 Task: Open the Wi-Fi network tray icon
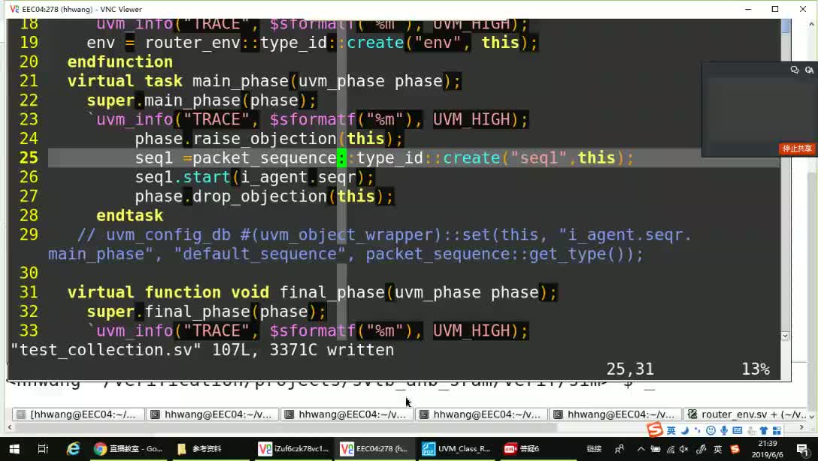pos(671,448)
